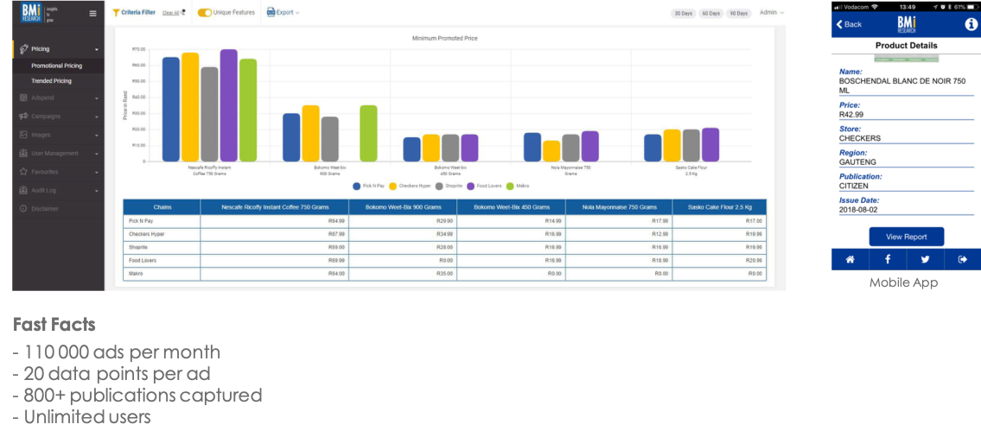Tap product image thumbnail in mobile app

[x=907, y=59]
